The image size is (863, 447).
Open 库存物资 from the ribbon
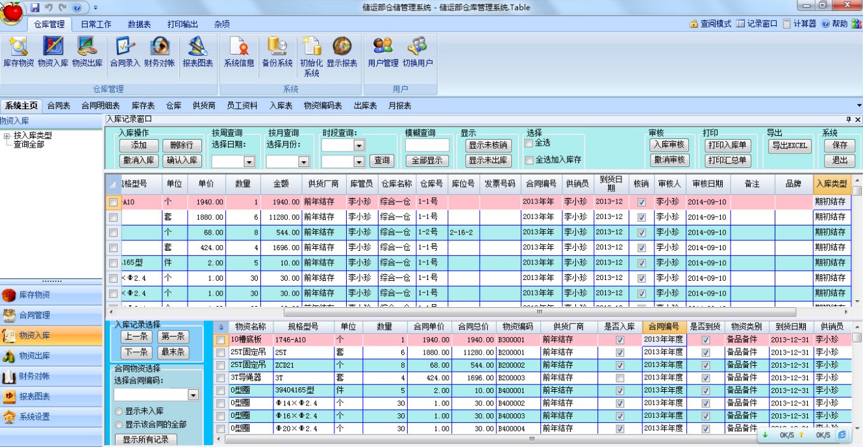(19, 52)
